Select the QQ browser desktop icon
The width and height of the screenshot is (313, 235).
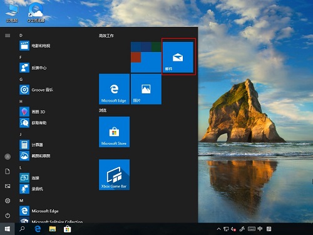coord(36,13)
